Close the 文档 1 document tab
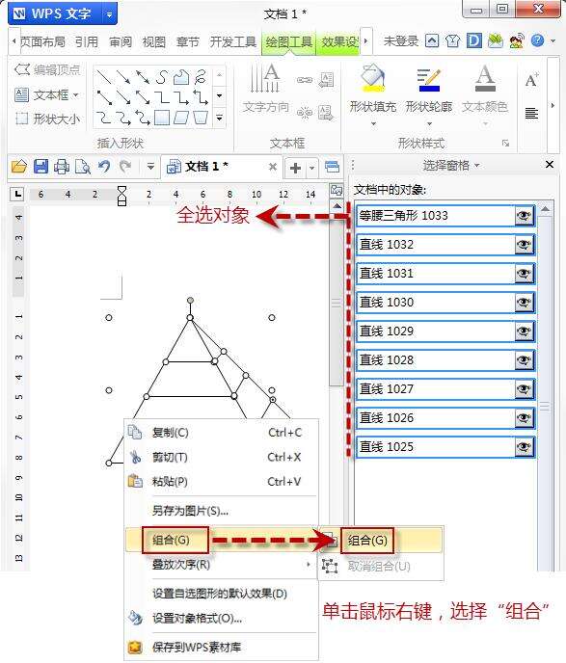Screen dimensions: 566x663 pos(273,167)
